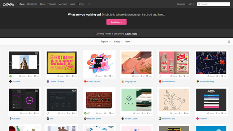The height and width of the screenshot is (131, 233).
Task: Open Podcast in navigation
Action: [52, 4]
